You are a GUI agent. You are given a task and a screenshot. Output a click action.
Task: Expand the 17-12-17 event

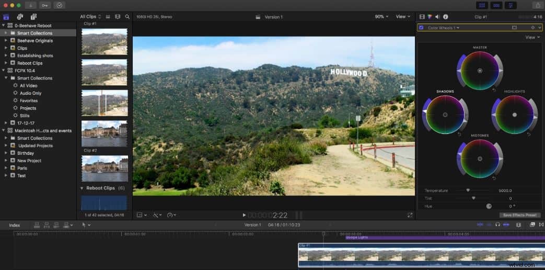[6, 123]
